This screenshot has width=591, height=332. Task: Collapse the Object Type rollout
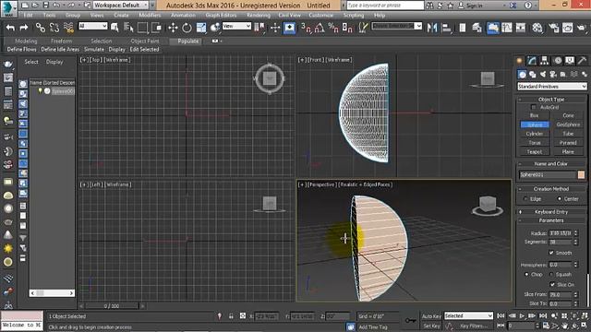(551, 100)
